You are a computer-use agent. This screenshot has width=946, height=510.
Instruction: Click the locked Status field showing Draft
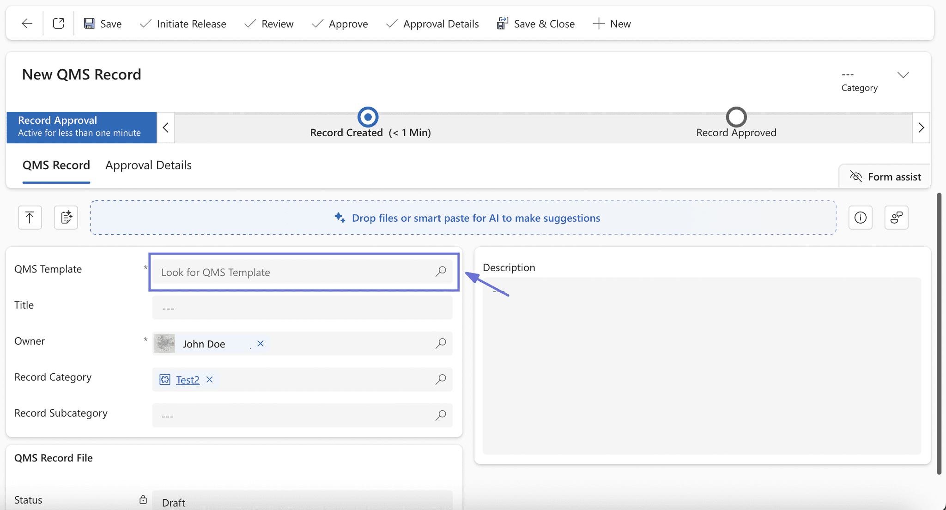[x=303, y=500]
